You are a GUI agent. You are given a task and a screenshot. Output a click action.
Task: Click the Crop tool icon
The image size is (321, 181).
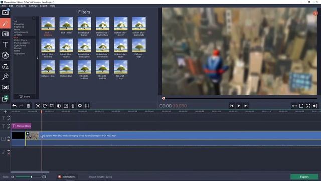tap(52, 106)
